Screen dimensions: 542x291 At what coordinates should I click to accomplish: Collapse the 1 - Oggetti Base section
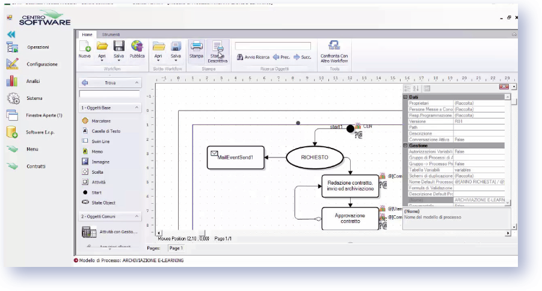[137, 108]
